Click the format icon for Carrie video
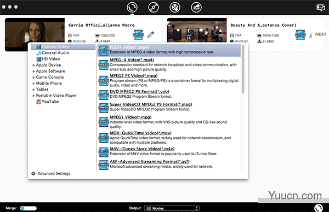 (138, 34)
